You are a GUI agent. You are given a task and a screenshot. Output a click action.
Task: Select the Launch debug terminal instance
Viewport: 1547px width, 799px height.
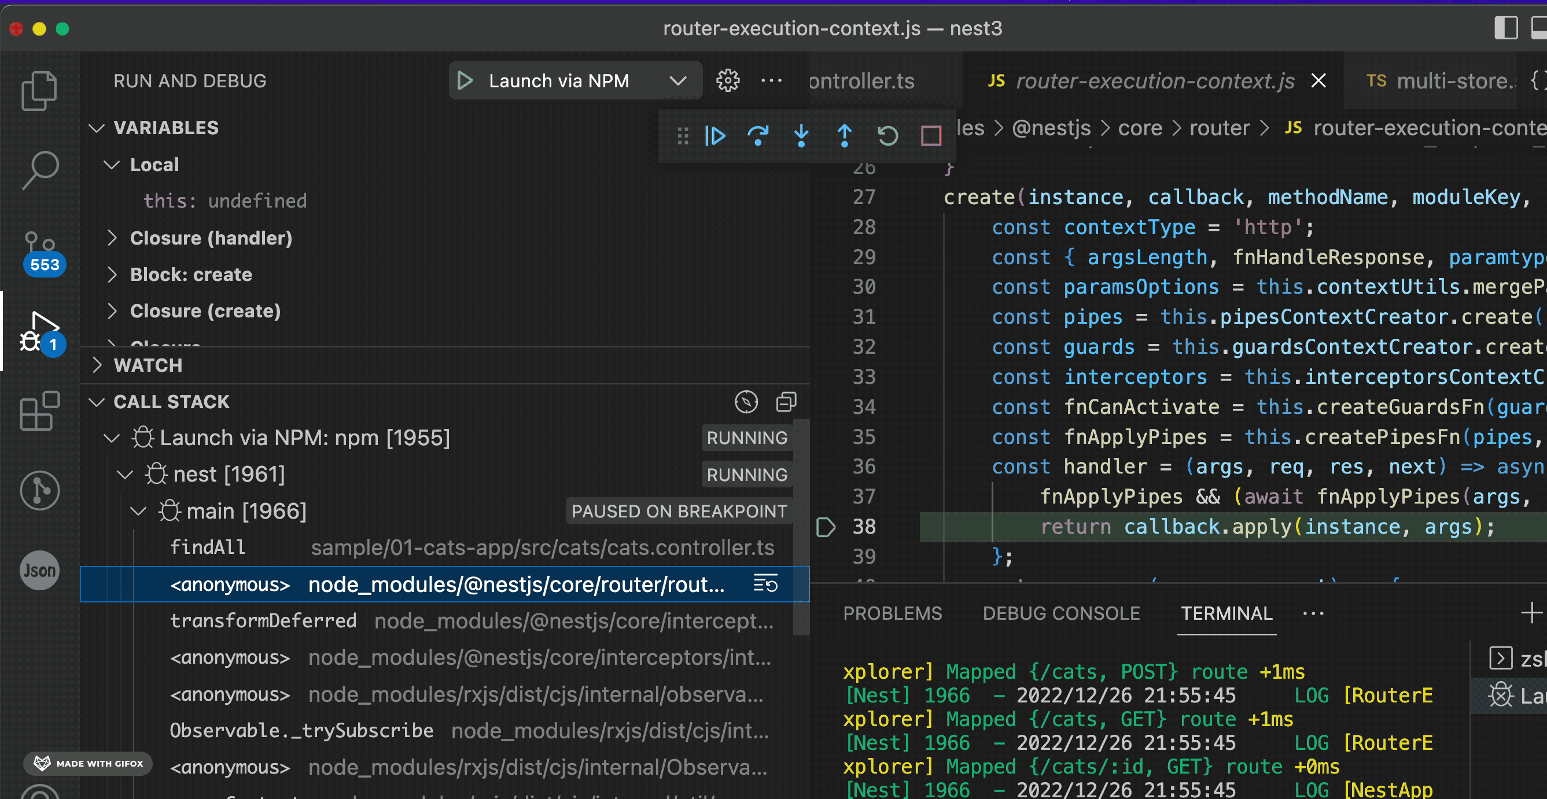tap(1509, 695)
